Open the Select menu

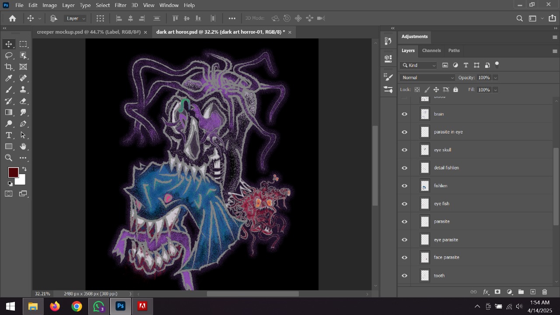click(103, 5)
